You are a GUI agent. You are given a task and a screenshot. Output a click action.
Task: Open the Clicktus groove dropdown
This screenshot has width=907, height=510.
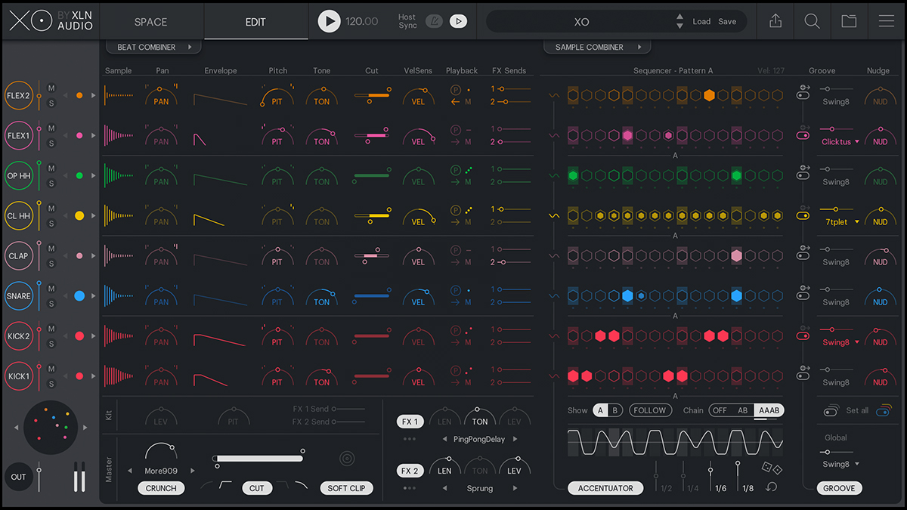pyautogui.click(x=840, y=141)
